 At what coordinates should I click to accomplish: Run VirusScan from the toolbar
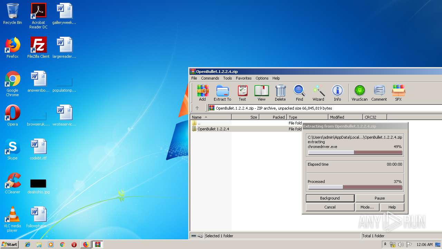[x=359, y=93]
